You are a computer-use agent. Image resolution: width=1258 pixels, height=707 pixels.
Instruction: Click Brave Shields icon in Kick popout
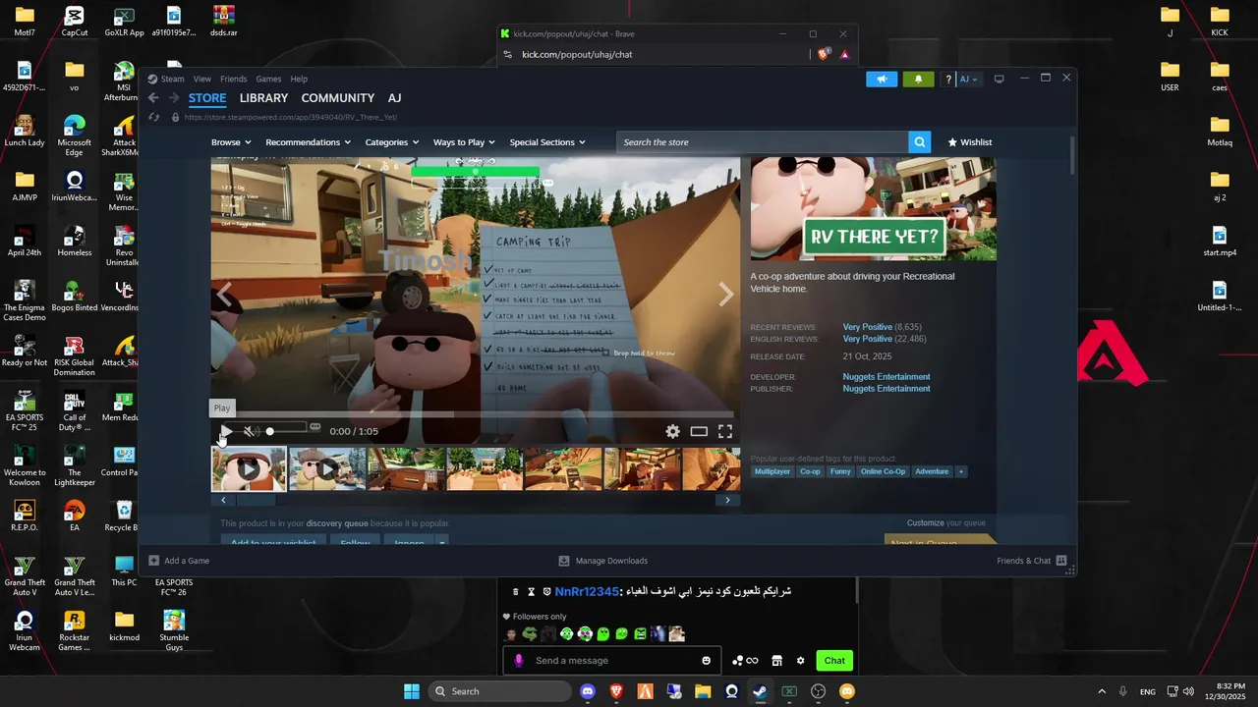[x=824, y=54]
